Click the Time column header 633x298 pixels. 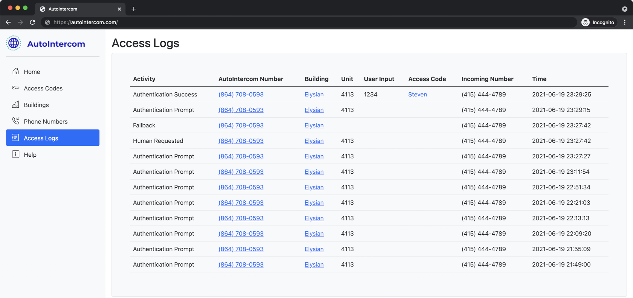click(x=539, y=79)
